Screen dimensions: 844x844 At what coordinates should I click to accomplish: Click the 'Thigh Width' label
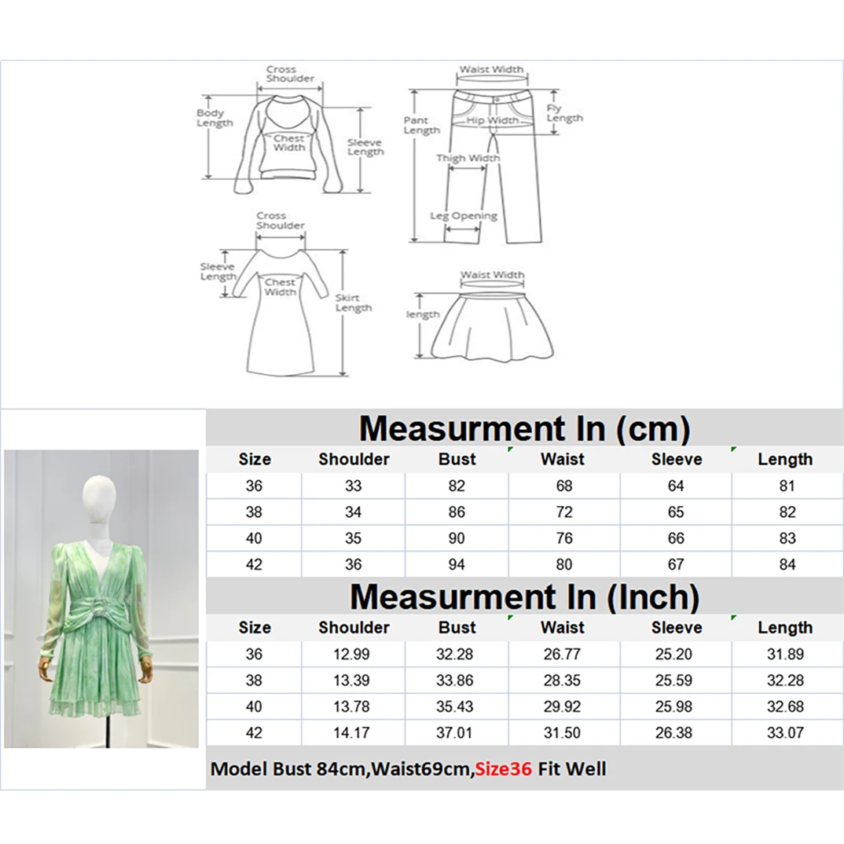tap(468, 158)
